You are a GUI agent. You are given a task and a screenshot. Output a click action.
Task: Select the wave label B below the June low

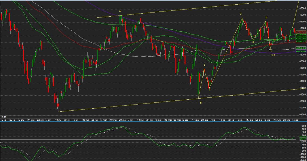click(201, 103)
